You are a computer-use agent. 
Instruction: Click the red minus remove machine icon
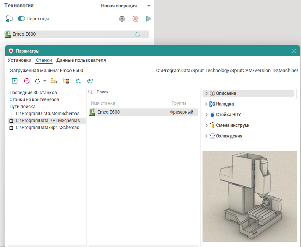(x=27, y=81)
